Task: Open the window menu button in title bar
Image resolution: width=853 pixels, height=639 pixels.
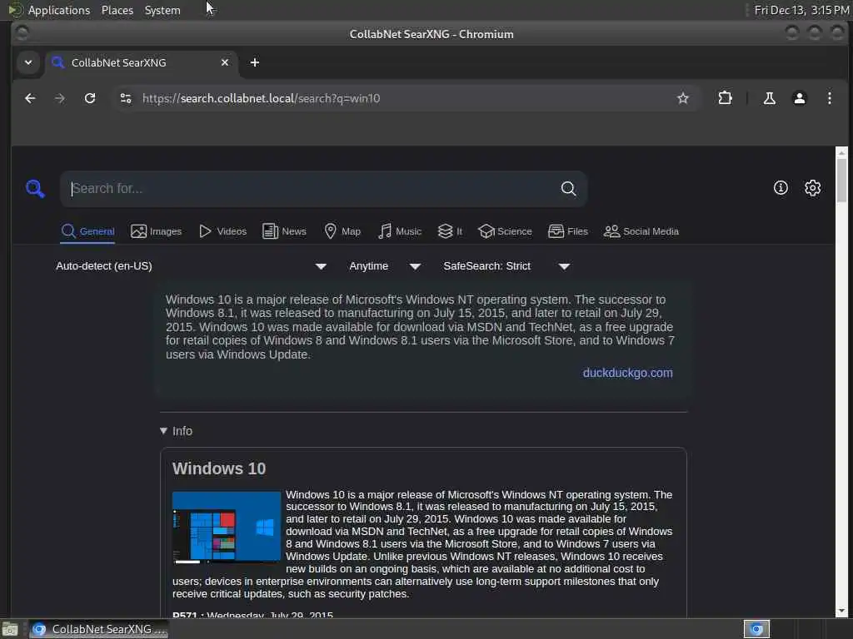Action: pos(22,33)
